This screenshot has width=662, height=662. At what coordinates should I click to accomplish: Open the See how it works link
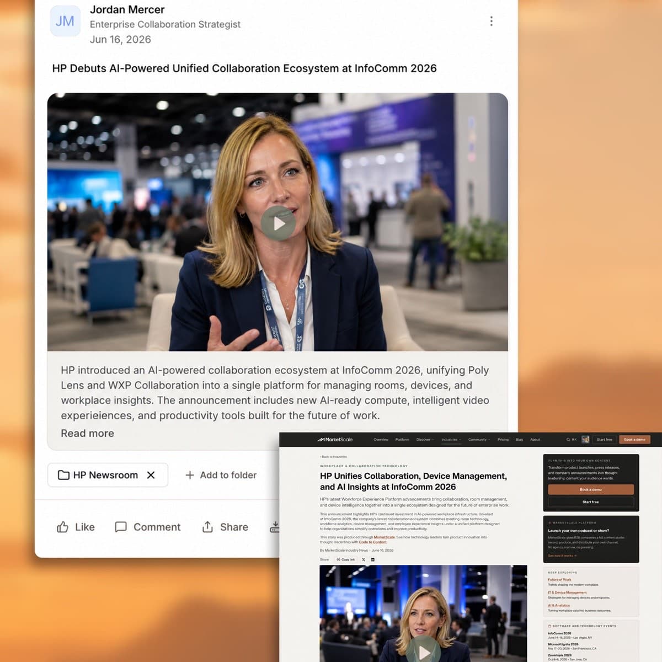[562, 556]
